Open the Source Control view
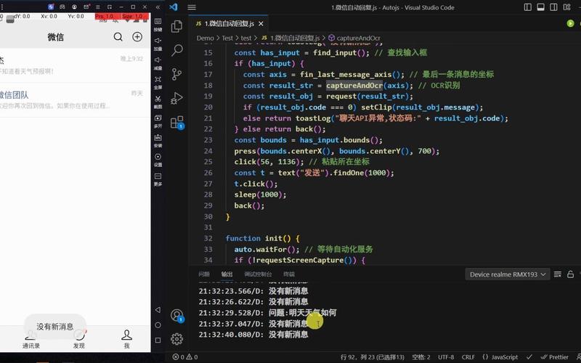 tap(176, 74)
